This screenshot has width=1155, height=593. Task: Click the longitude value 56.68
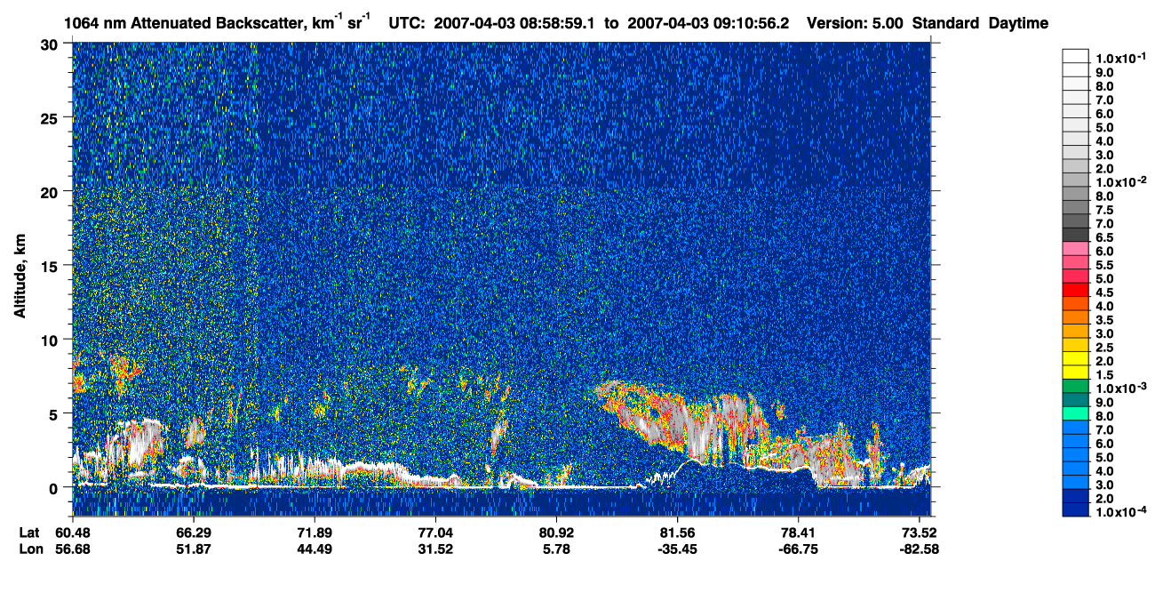(x=72, y=549)
